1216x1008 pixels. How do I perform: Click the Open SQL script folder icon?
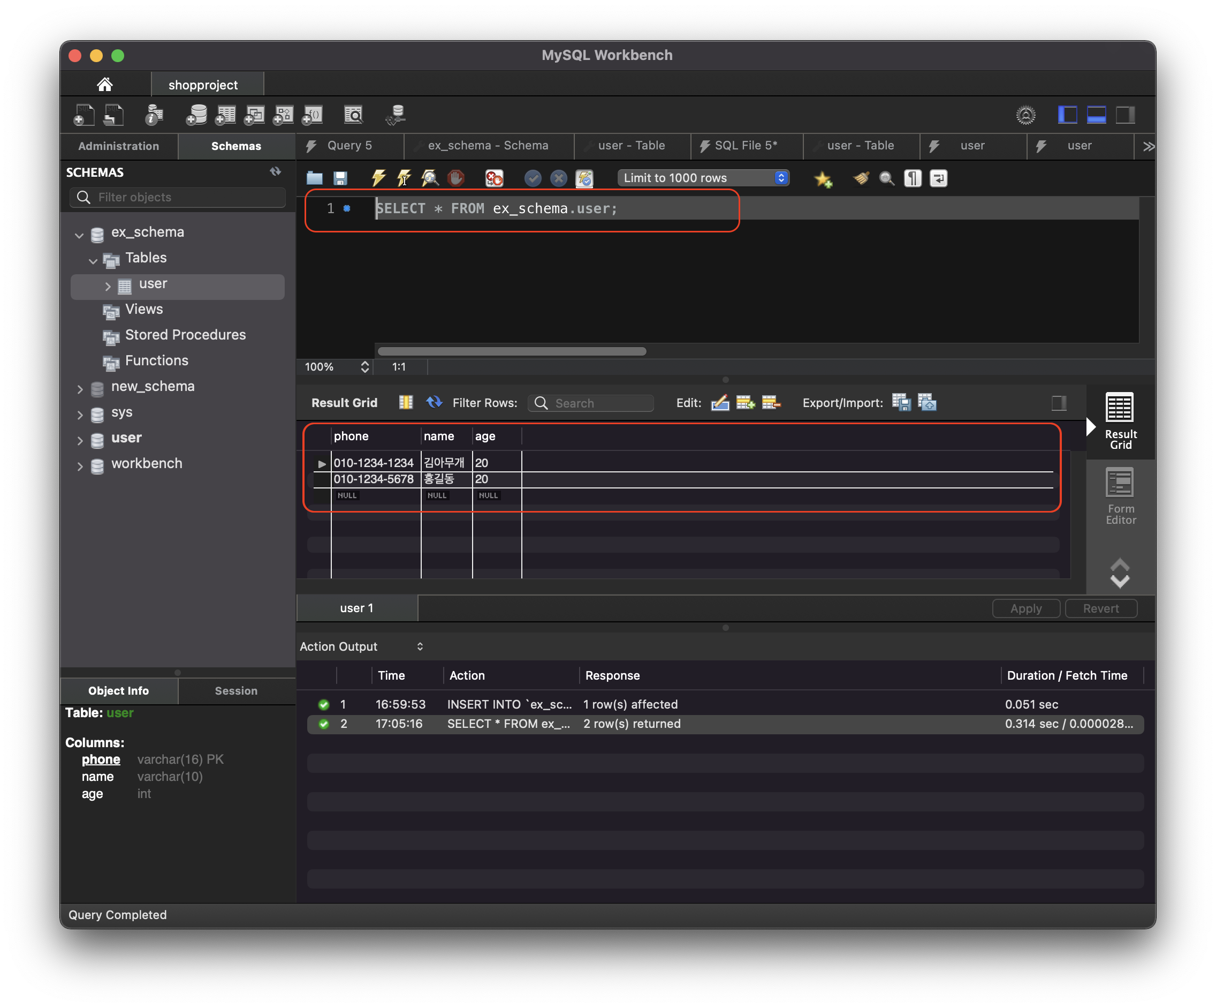coord(314,178)
